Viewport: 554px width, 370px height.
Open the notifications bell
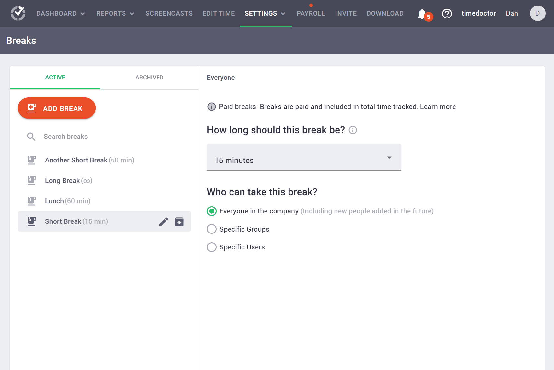click(422, 14)
